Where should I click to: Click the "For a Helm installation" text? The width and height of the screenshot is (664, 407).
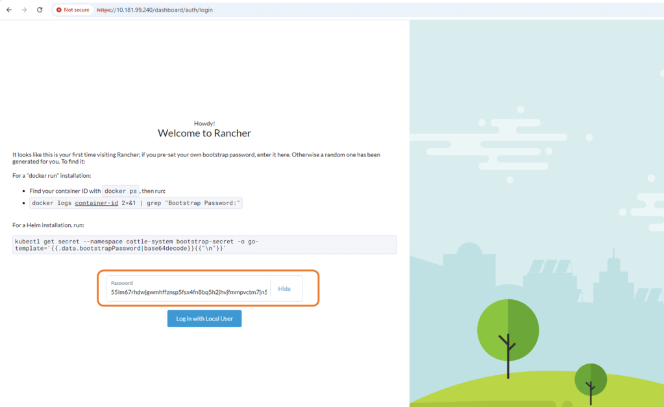(49, 225)
